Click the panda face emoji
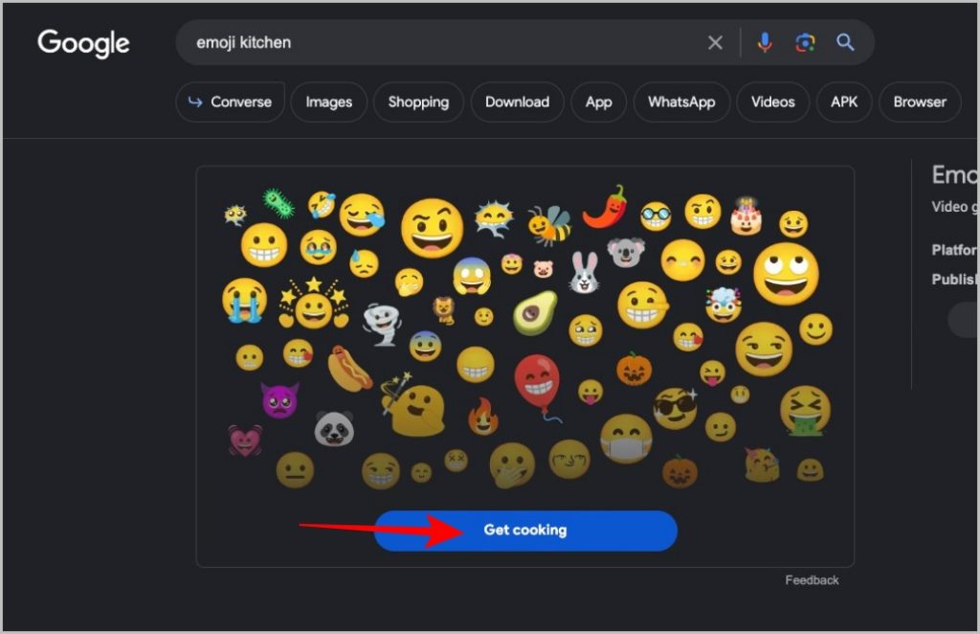The width and height of the screenshot is (980, 634). point(334,428)
